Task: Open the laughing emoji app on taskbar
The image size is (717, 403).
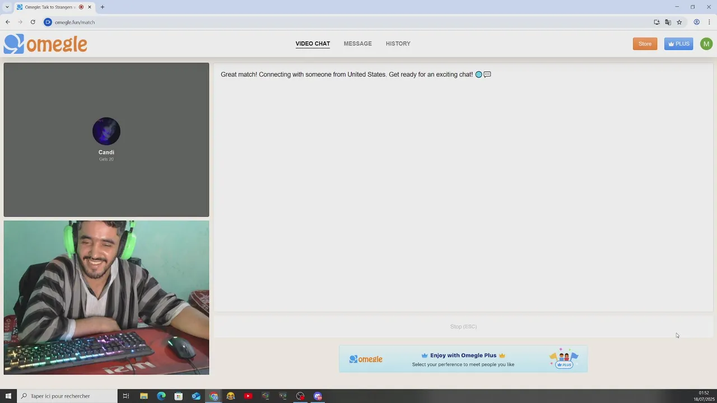Action: 231,396
